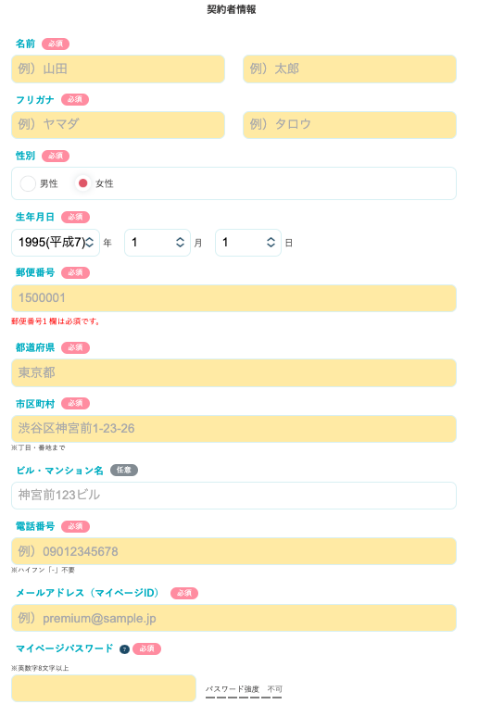Click the last name field with placeholder 山田

[118, 69]
